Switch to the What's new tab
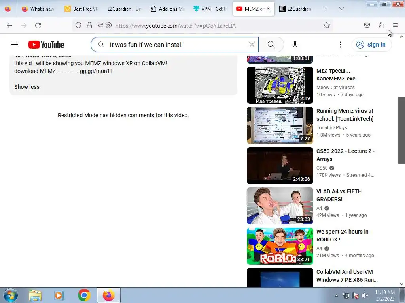This screenshot has height=303, width=405. [38, 9]
